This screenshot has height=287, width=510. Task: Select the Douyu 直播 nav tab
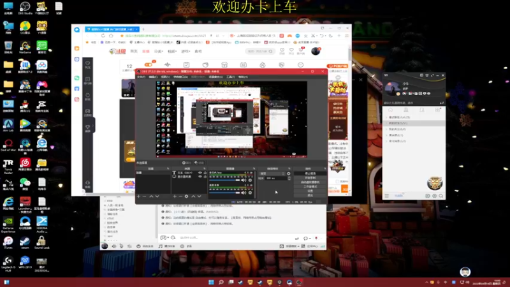[146, 52]
